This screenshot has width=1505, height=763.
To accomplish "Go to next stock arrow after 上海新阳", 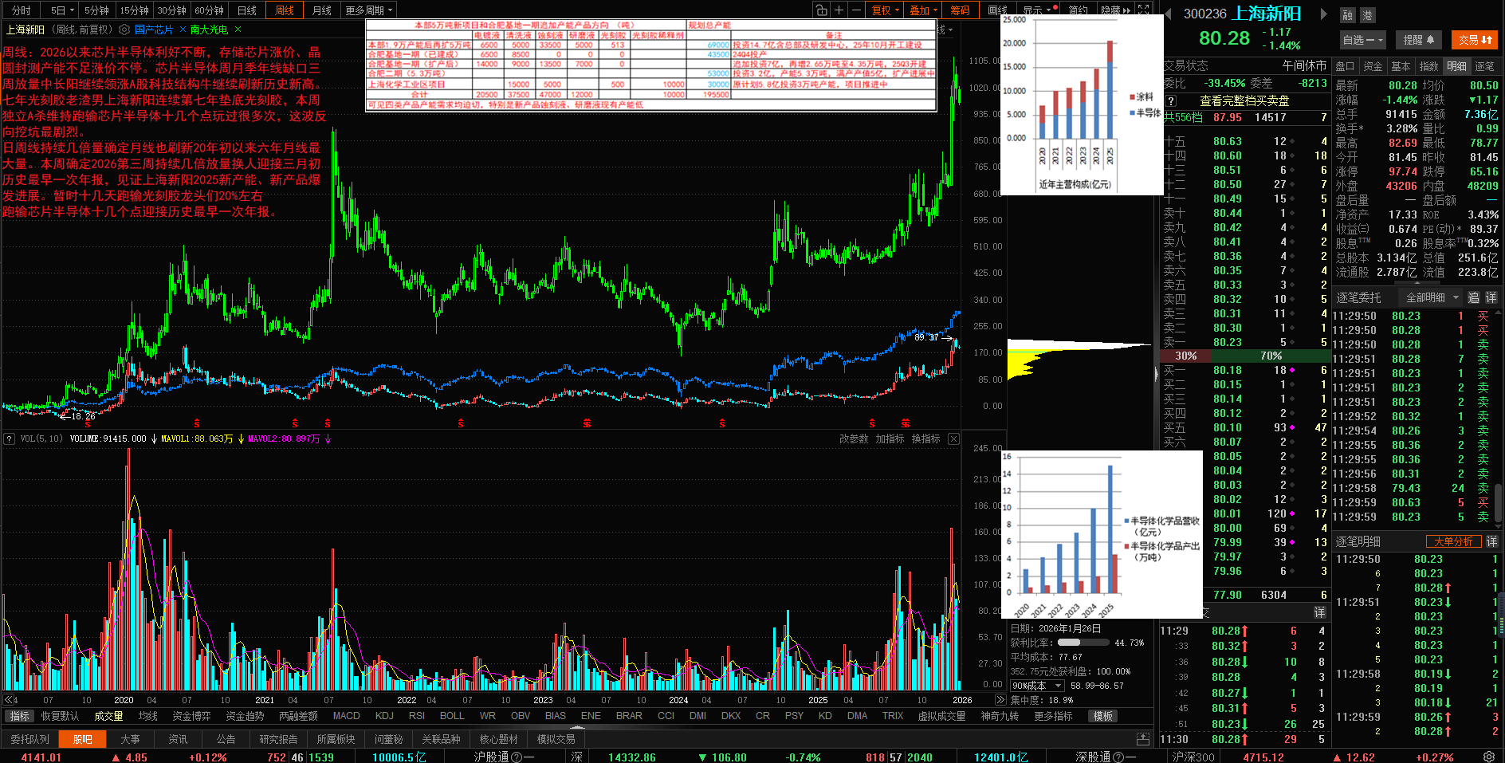I will click(x=1324, y=14).
